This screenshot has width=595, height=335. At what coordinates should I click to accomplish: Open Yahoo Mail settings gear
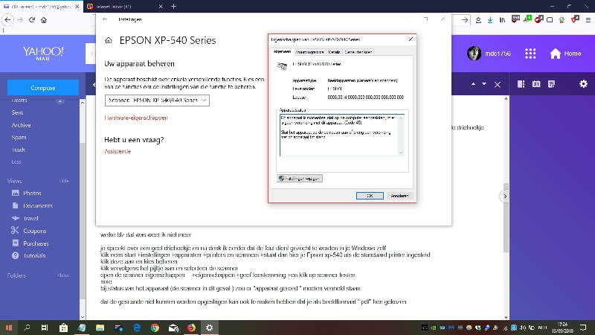pos(583,84)
